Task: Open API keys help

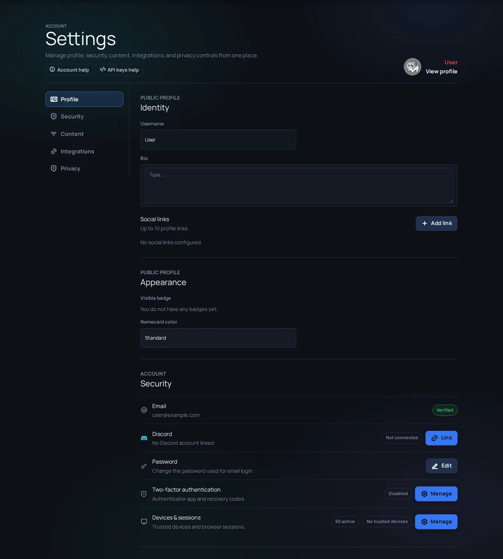Action: click(x=119, y=70)
